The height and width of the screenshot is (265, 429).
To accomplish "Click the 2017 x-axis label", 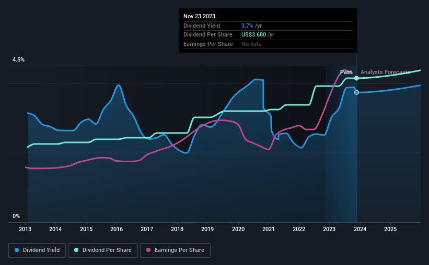I will (147, 229).
